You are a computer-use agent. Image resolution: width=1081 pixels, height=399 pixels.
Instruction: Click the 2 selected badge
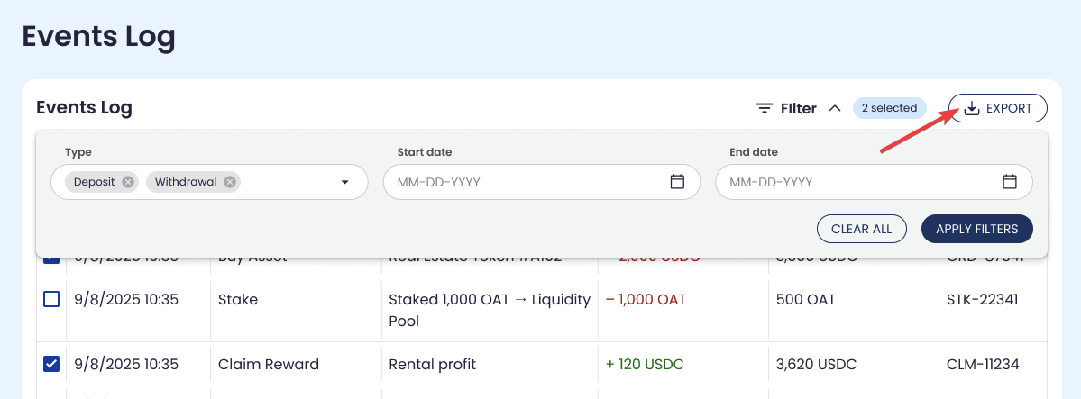pyautogui.click(x=889, y=108)
